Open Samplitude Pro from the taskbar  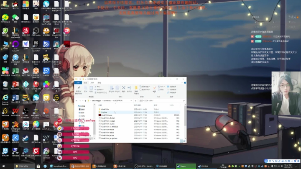(59, 166)
